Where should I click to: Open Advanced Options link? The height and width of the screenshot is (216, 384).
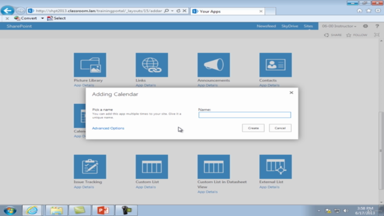pos(108,128)
